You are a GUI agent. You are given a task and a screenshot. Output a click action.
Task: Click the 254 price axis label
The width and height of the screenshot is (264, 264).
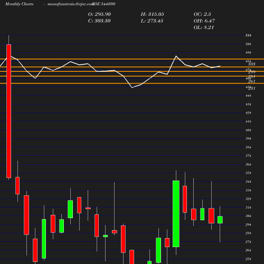point(248,259)
